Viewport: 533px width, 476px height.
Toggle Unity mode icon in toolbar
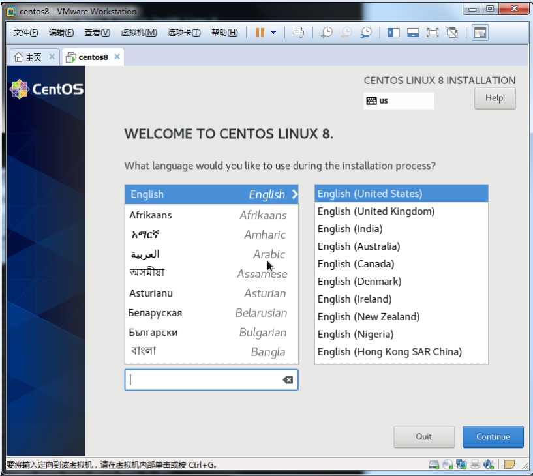pos(451,33)
